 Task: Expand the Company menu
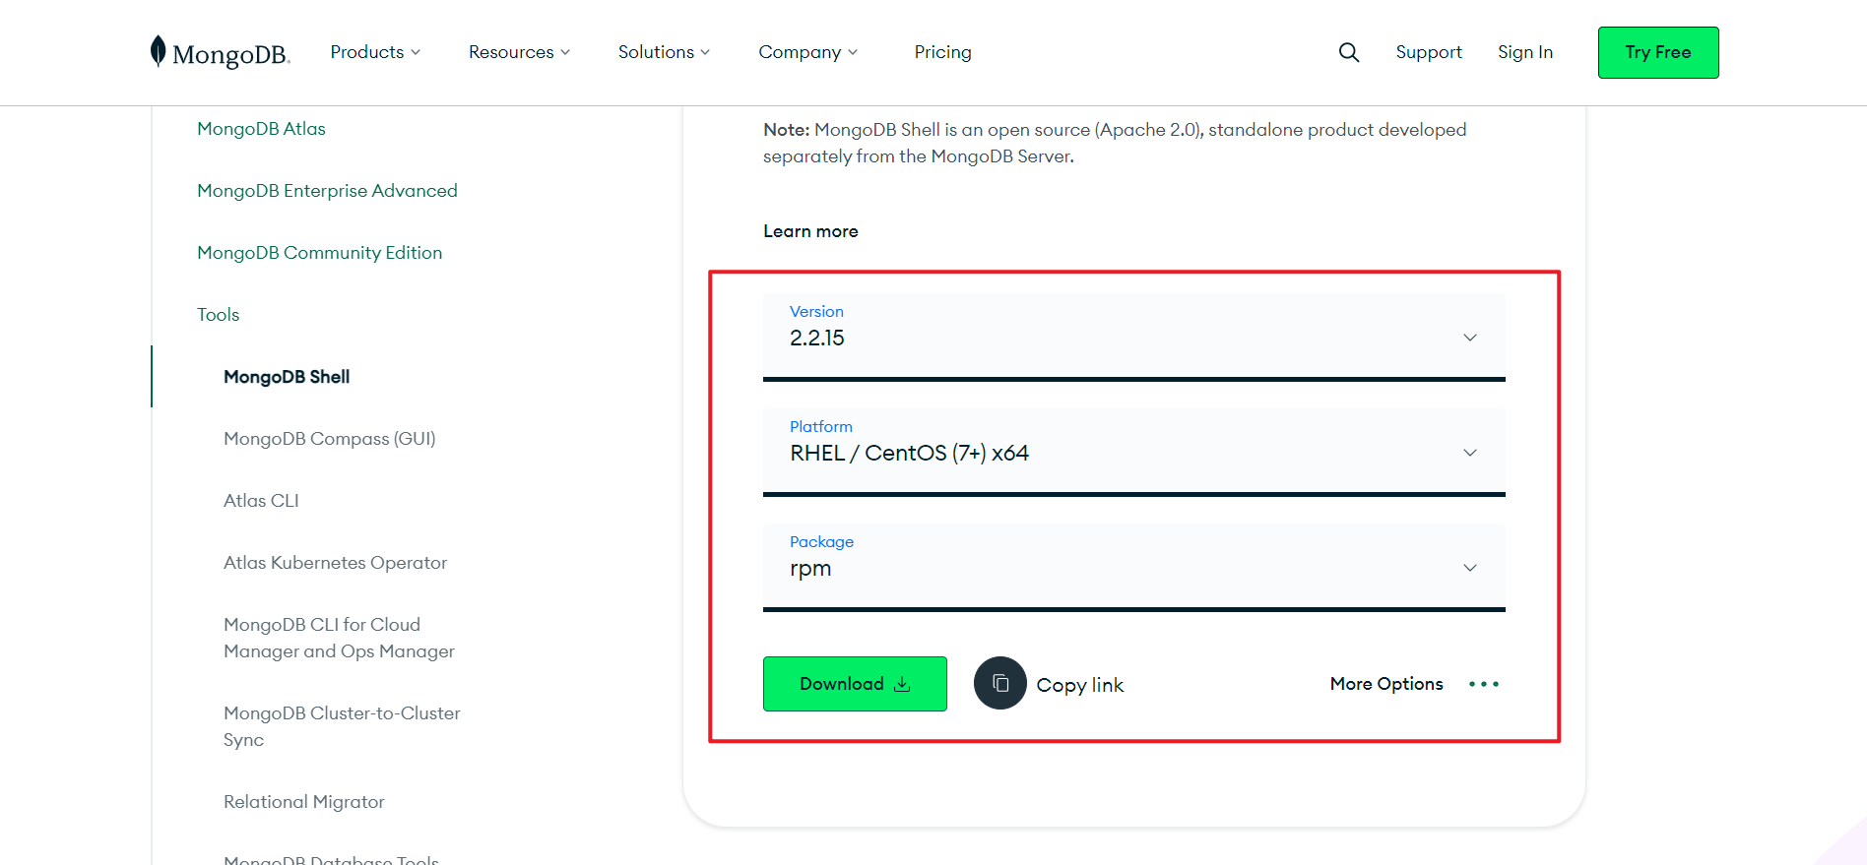pyautogui.click(x=807, y=52)
